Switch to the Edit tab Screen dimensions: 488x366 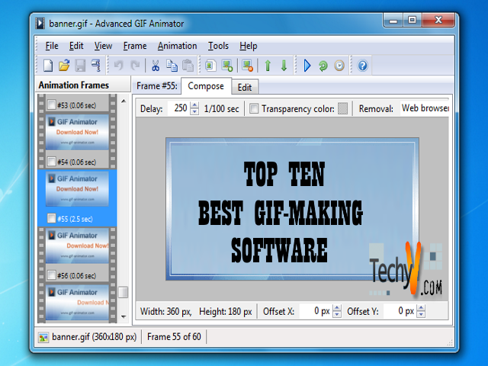(244, 87)
